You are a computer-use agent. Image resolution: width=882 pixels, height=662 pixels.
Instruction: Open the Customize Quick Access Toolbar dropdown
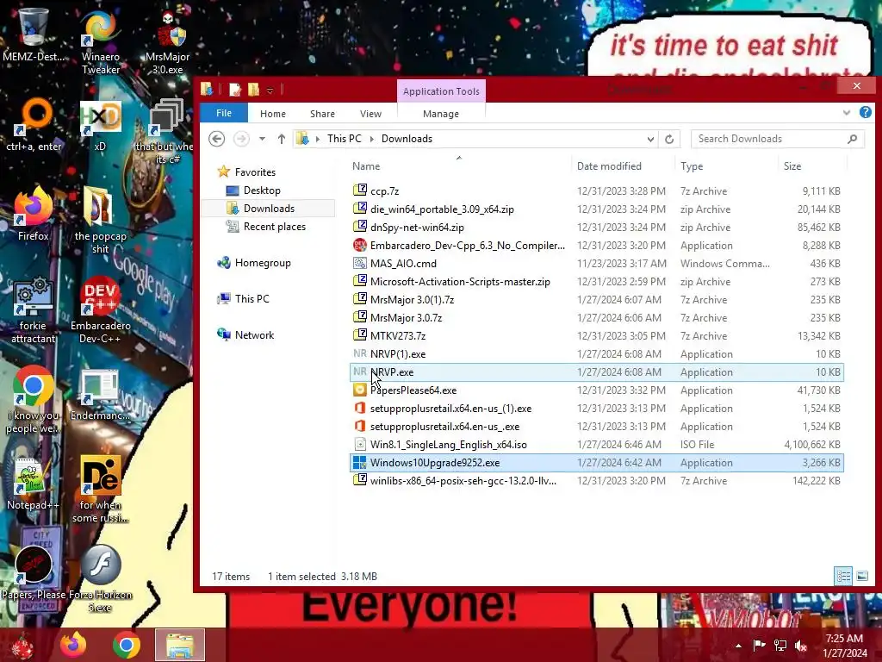click(x=270, y=90)
